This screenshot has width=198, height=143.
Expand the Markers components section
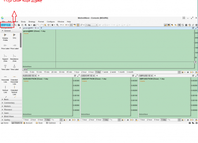[11, 106]
